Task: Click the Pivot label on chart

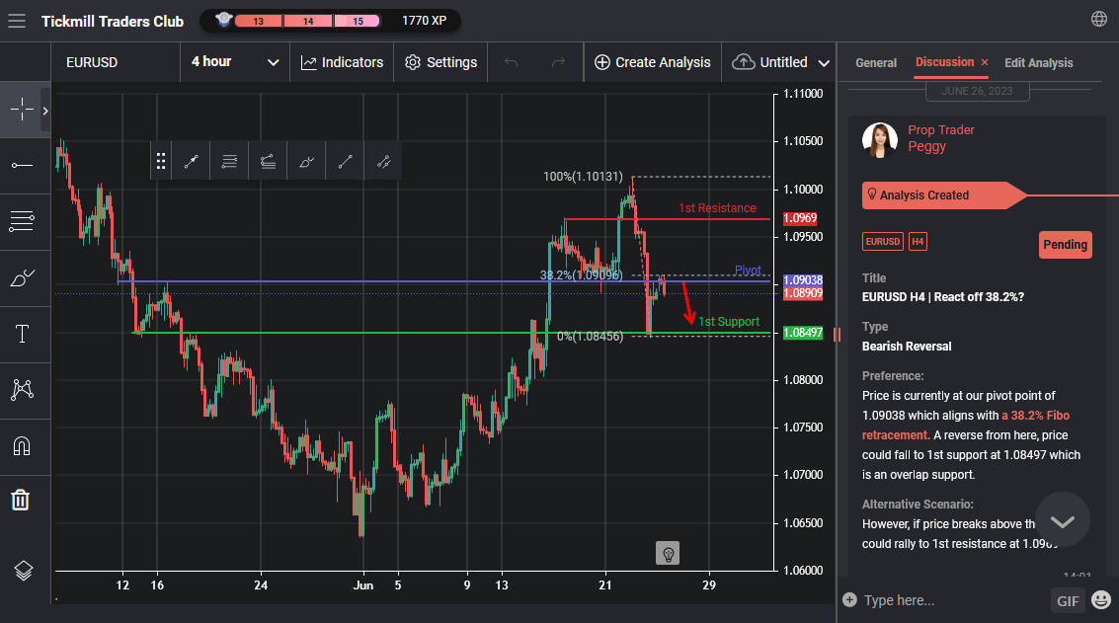Action: tap(748, 271)
